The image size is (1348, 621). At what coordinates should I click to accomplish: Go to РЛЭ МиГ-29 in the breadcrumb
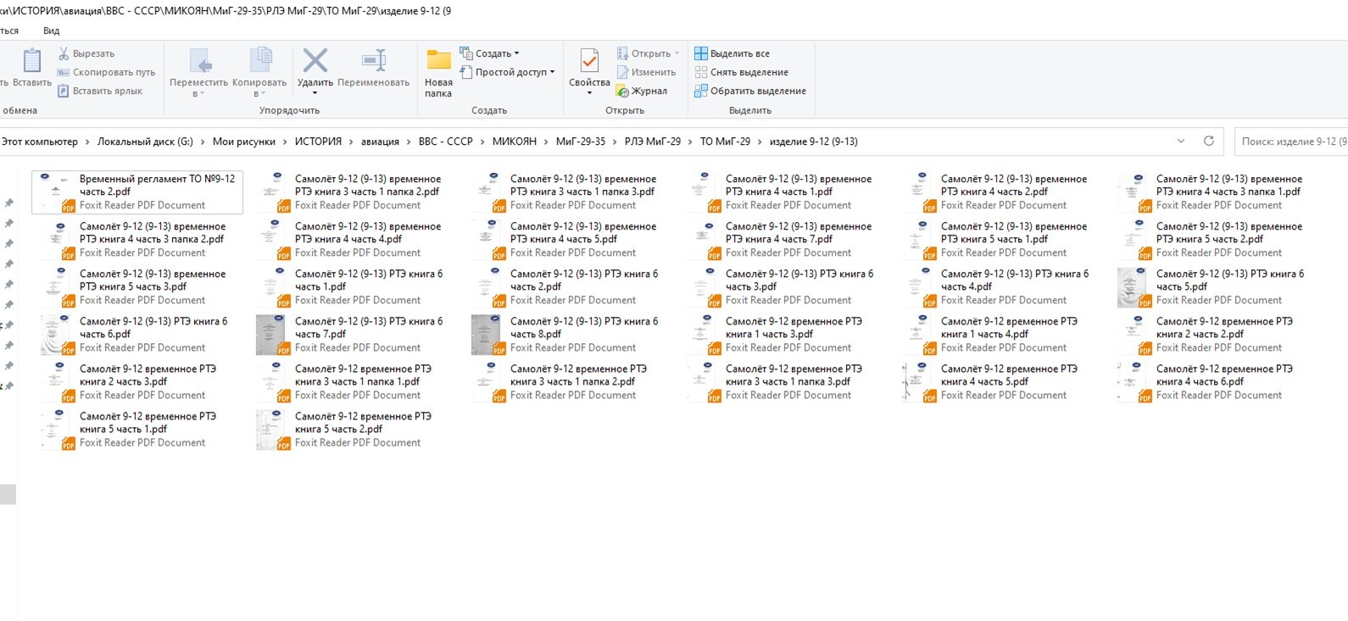653,141
